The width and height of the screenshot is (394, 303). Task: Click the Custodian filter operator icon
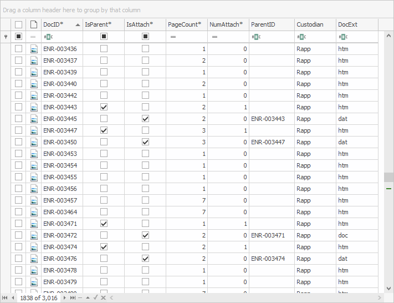(x=301, y=37)
